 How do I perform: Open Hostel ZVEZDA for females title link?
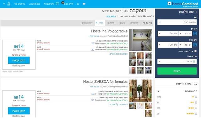coord(105,81)
